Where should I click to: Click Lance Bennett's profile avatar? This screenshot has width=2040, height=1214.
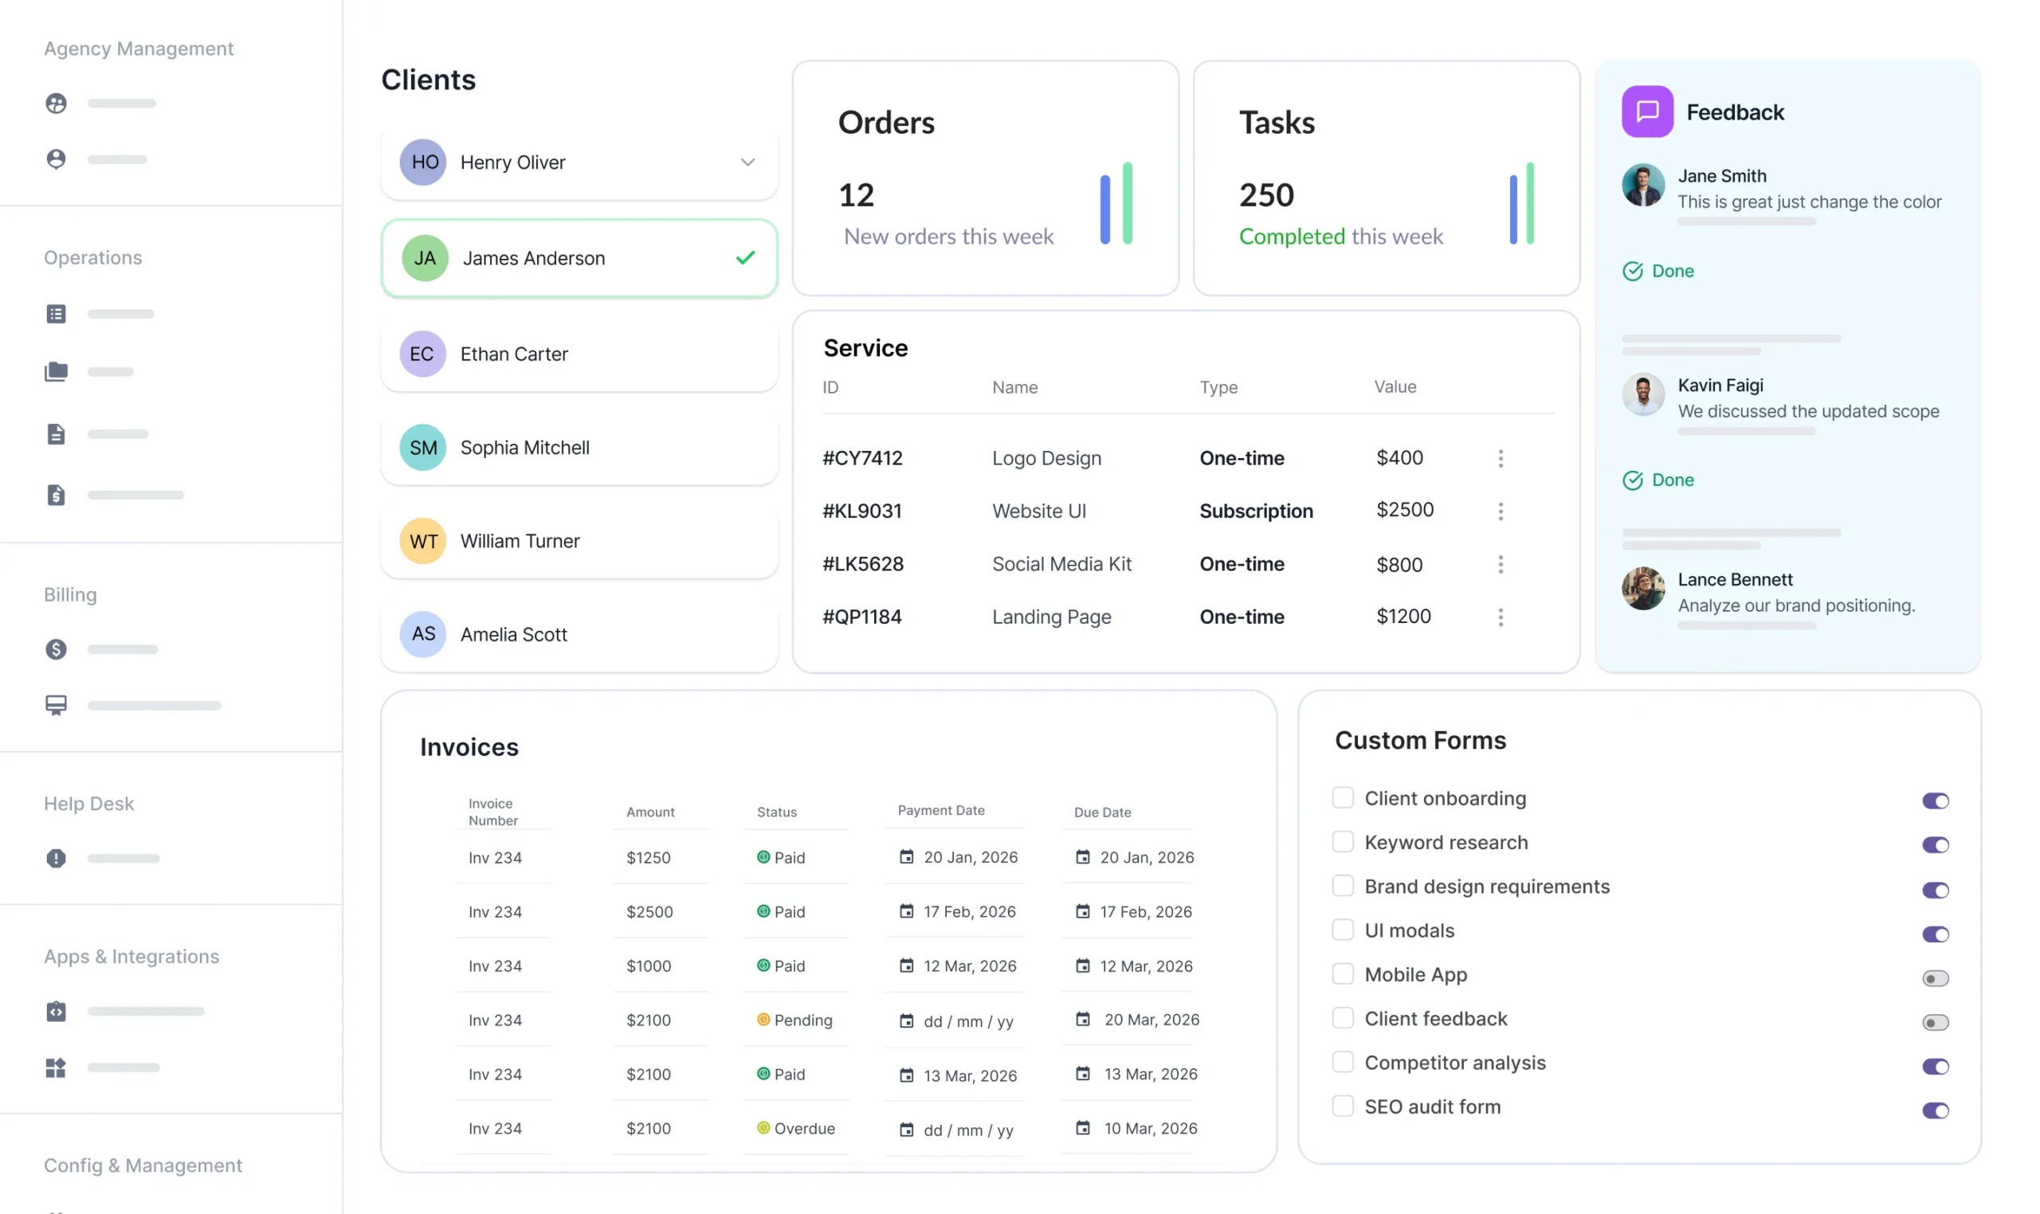tap(1643, 588)
